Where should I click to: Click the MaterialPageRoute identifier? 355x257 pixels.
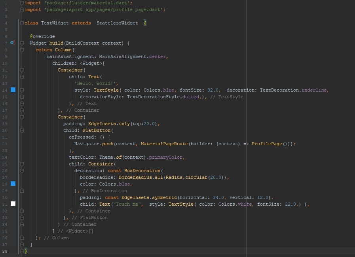(x=164, y=144)
